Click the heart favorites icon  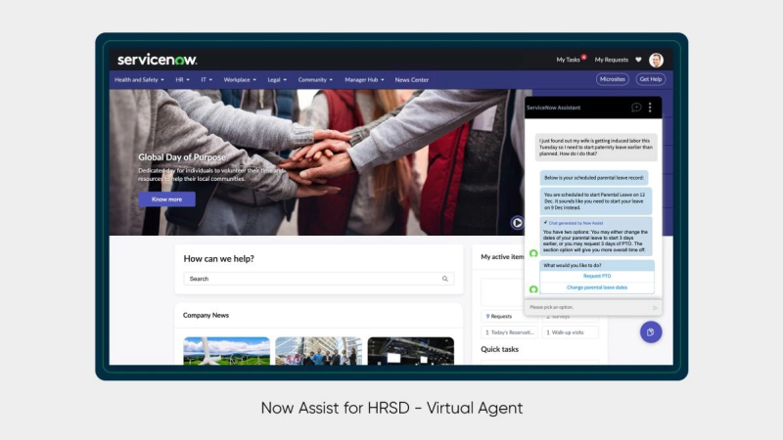638,60
